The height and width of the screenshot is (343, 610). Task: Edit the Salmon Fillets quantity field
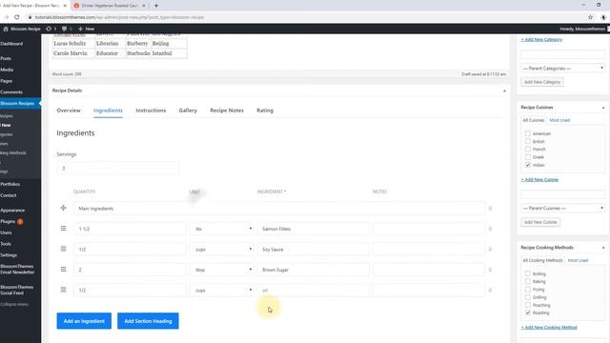pos(130,229)
